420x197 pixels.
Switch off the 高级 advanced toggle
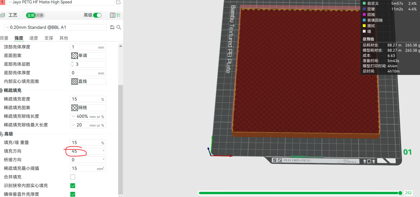(x=97, y=15)
